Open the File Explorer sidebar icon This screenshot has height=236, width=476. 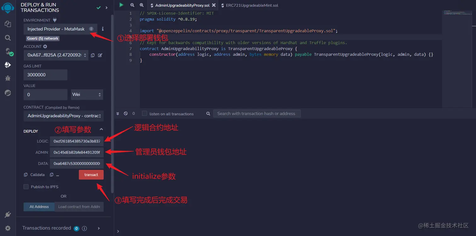coord(8,24)
